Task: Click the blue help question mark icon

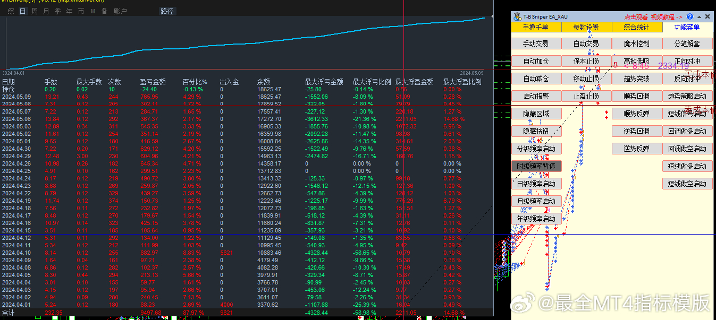Action: pyautogui.click(x=690, y=17)
